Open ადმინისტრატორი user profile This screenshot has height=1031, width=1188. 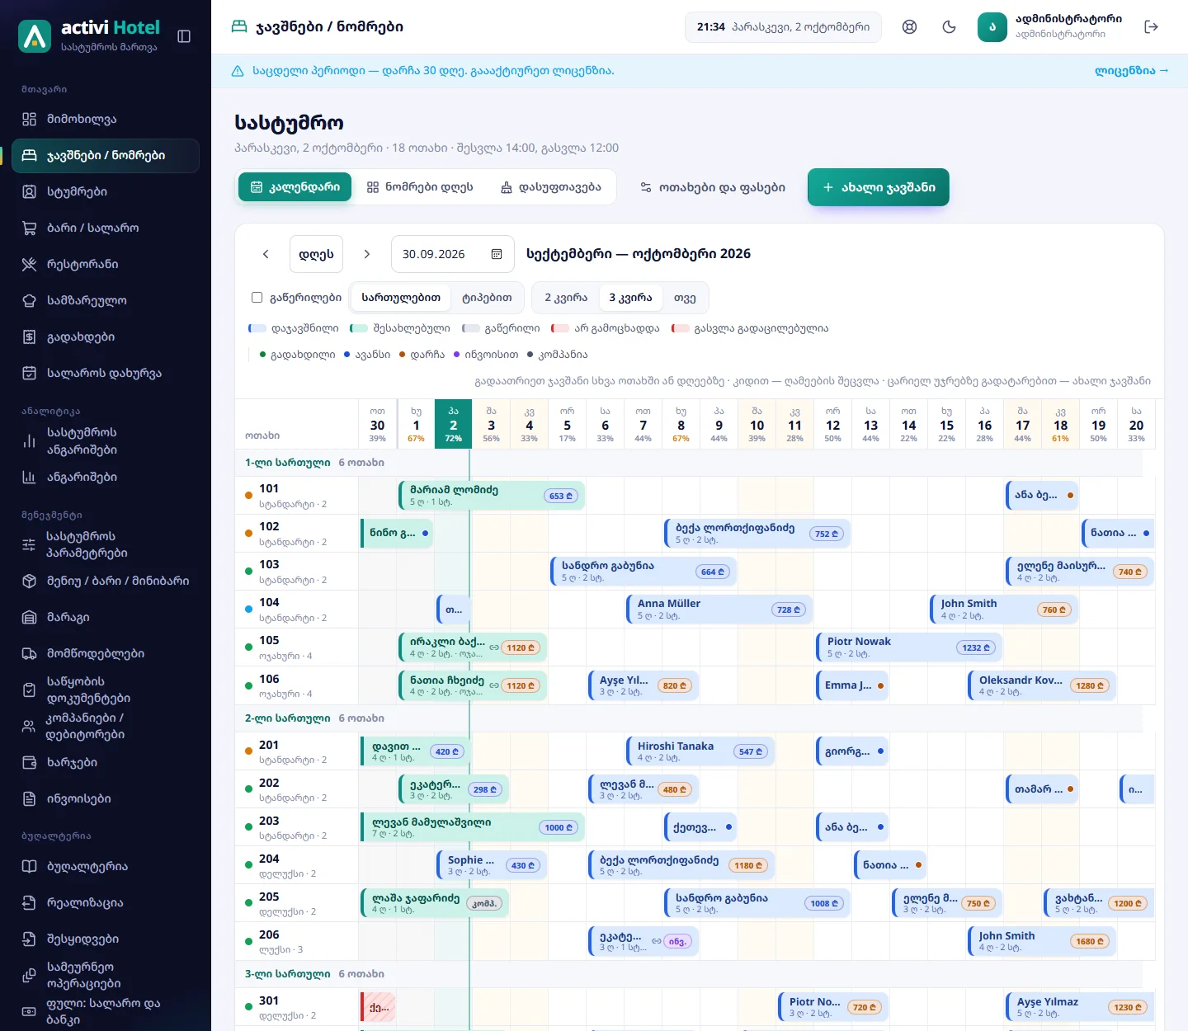1050,27
